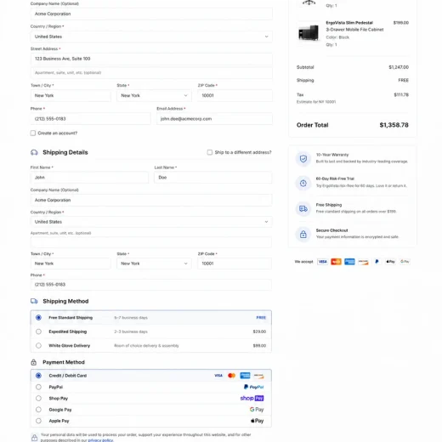Choose Google Pay payment radio button
The height and width of the screenshot is (442, 442).
(38, 410)
